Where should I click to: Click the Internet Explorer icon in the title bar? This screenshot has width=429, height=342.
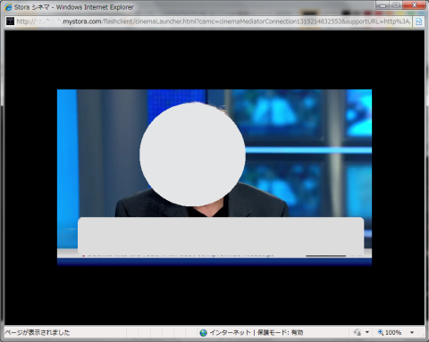(8, 7)
